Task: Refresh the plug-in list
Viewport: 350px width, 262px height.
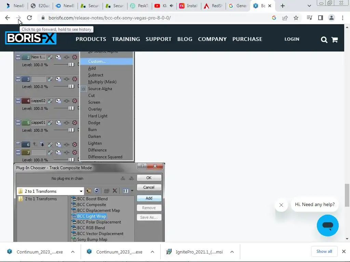Action: click(96, 191)
